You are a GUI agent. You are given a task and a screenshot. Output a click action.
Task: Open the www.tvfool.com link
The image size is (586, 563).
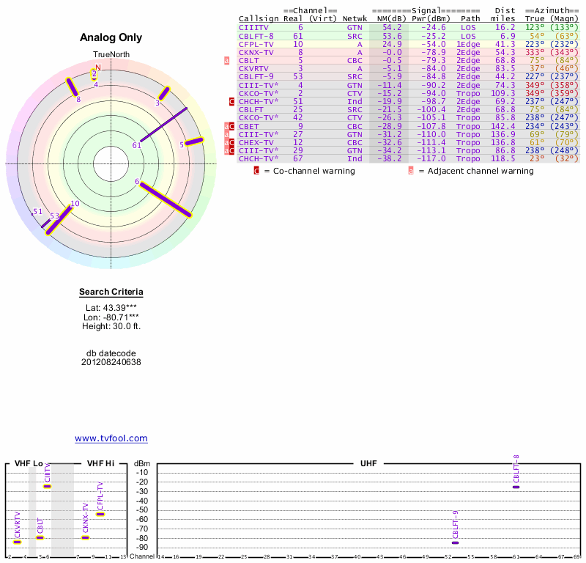pyautogui.click(x=111, y=438)
